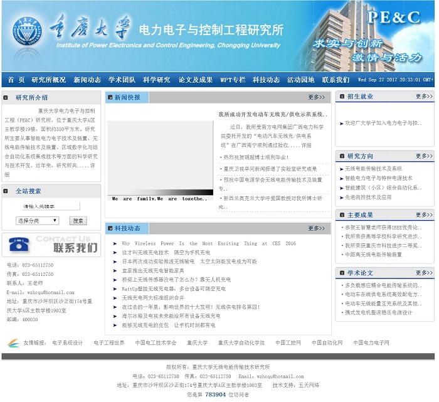Open 科技动态 in the navigation bar
The image size is (439, 402).
267,80
